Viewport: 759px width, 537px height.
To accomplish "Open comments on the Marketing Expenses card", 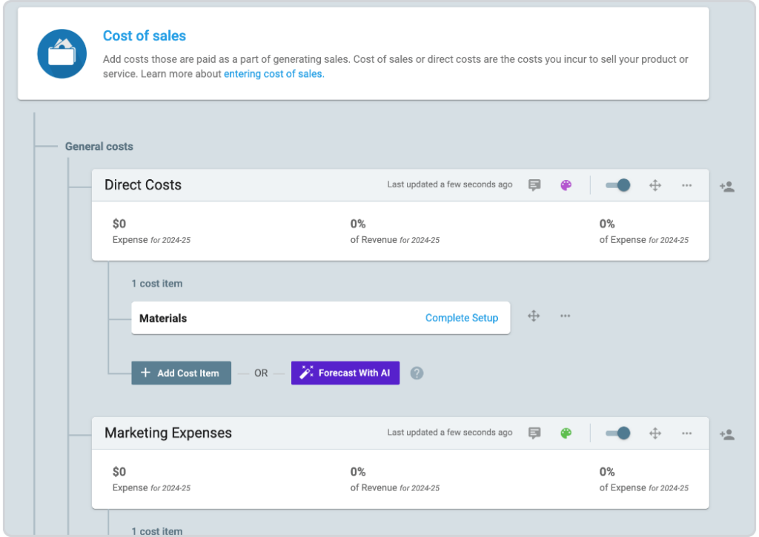I will [x=534, y=433].
